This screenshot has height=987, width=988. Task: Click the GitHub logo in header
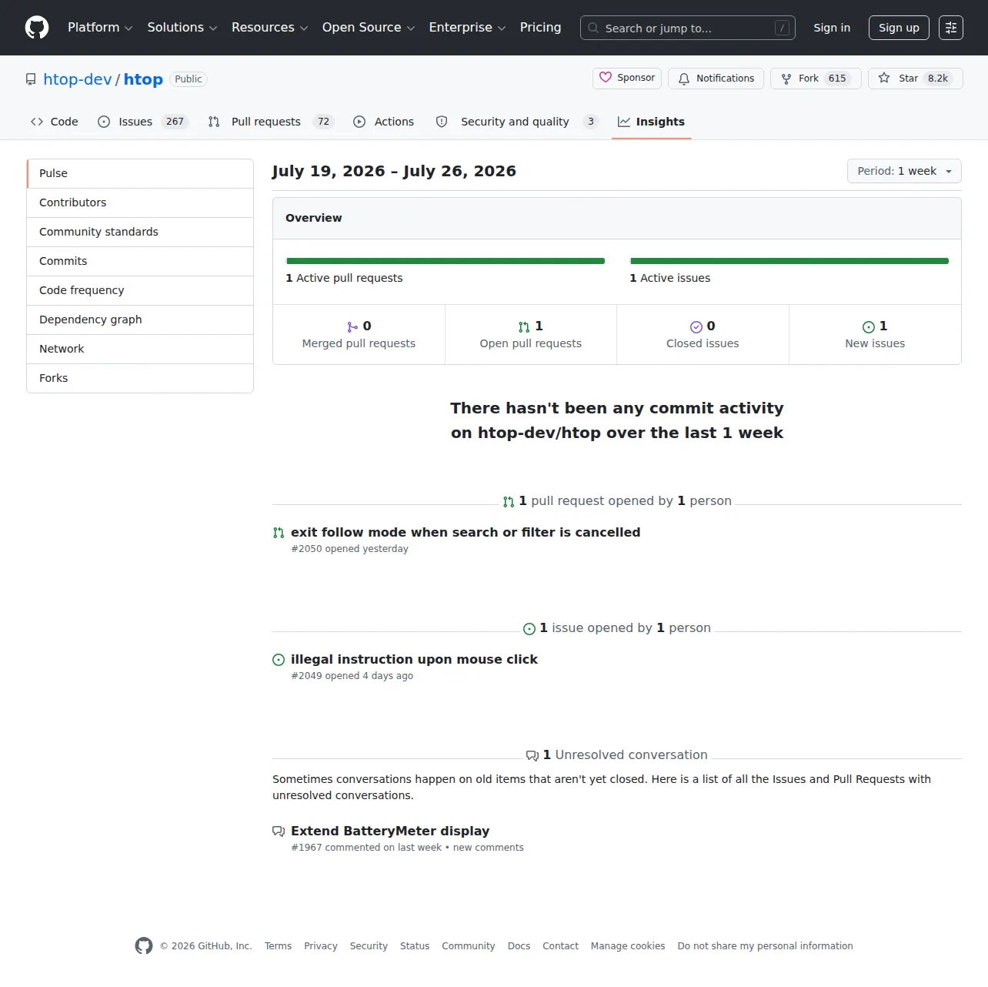point(37,28)
